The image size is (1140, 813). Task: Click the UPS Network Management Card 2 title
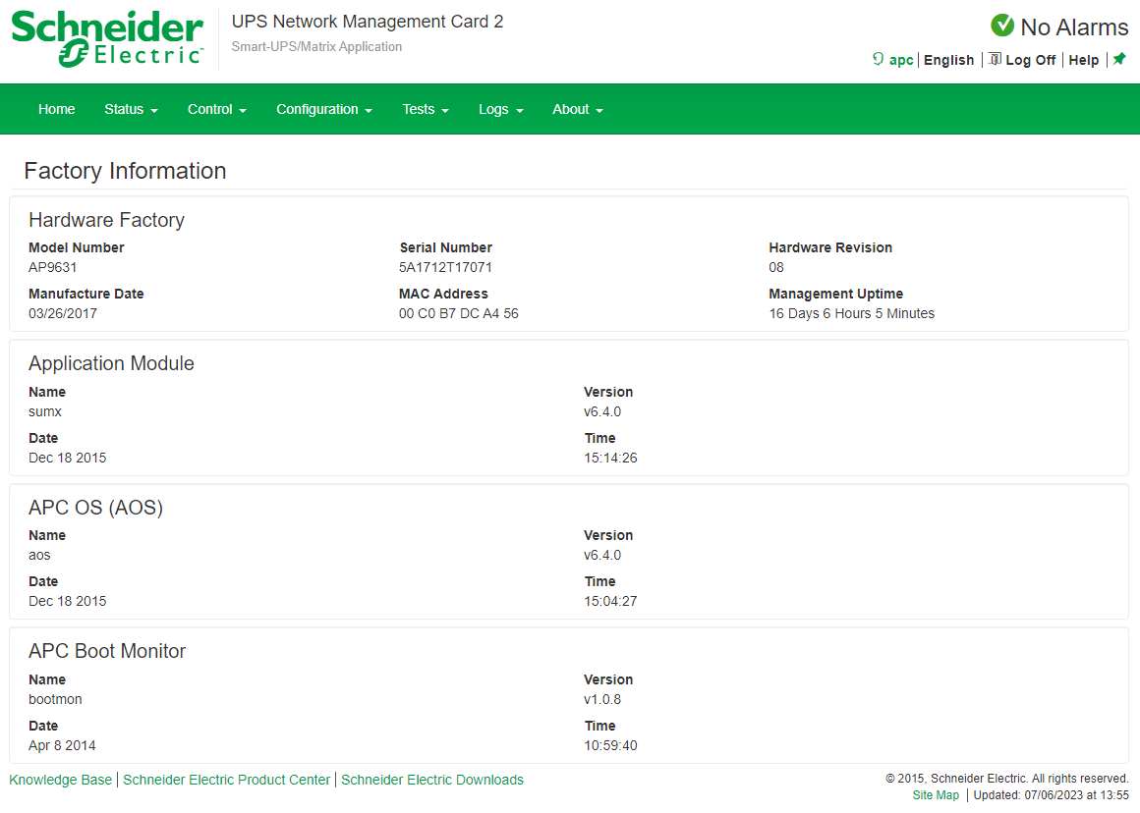368,22
